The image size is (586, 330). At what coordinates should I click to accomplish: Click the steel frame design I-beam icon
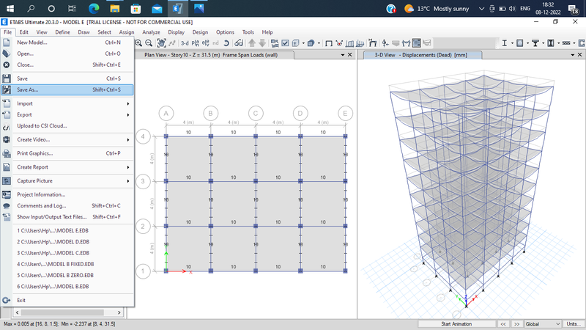(x=505, y=43)
